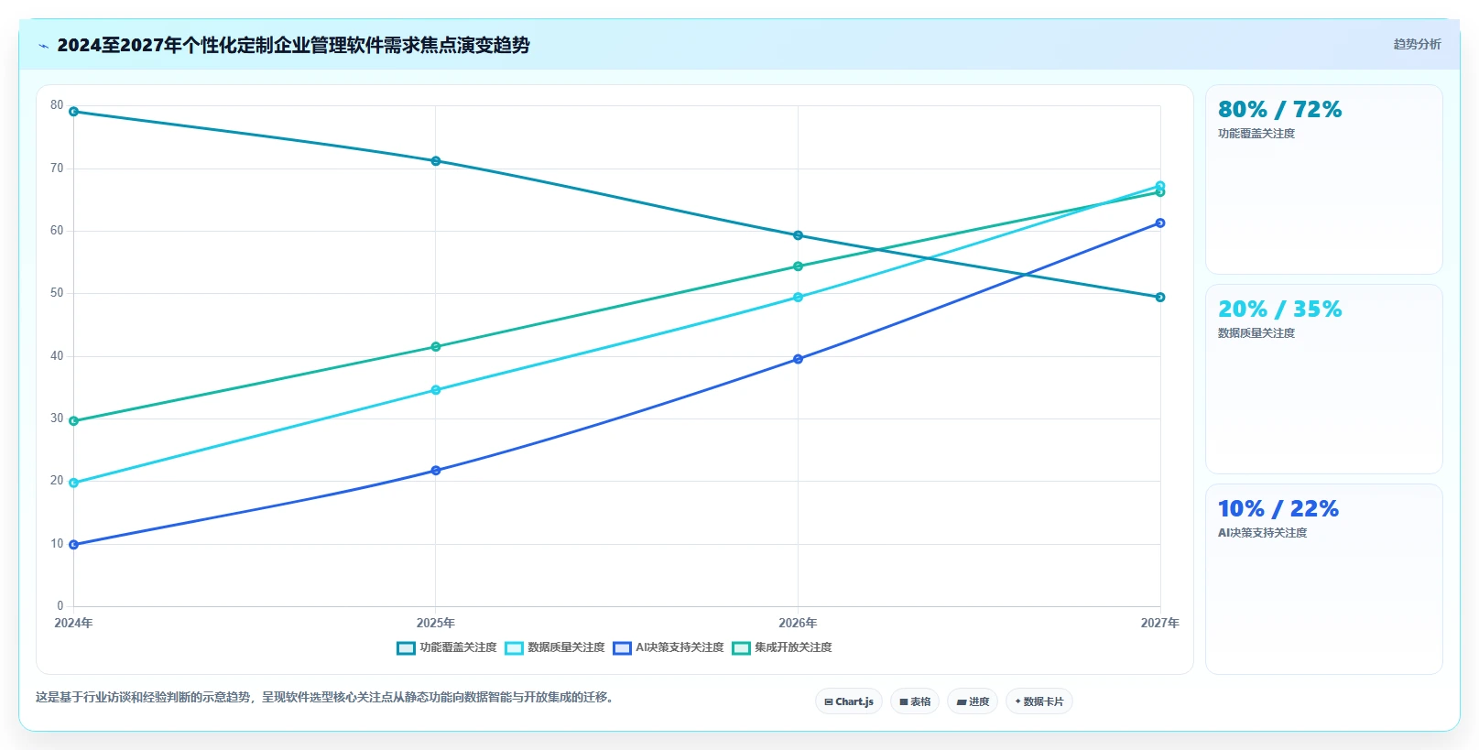Screen dimensions: 1479x750
Task: Click the 2025年 x-axis label
Action: click(x=436, y=623)
